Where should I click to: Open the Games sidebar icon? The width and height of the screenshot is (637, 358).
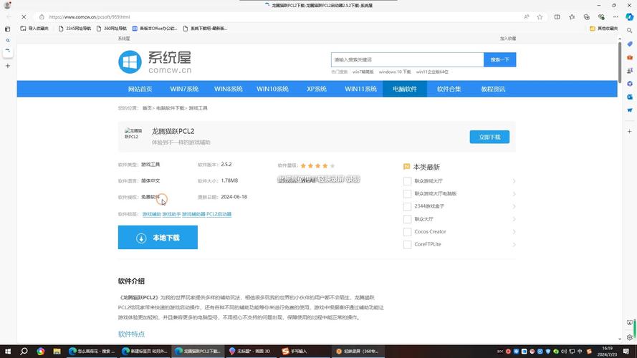(x=629, y=70)
